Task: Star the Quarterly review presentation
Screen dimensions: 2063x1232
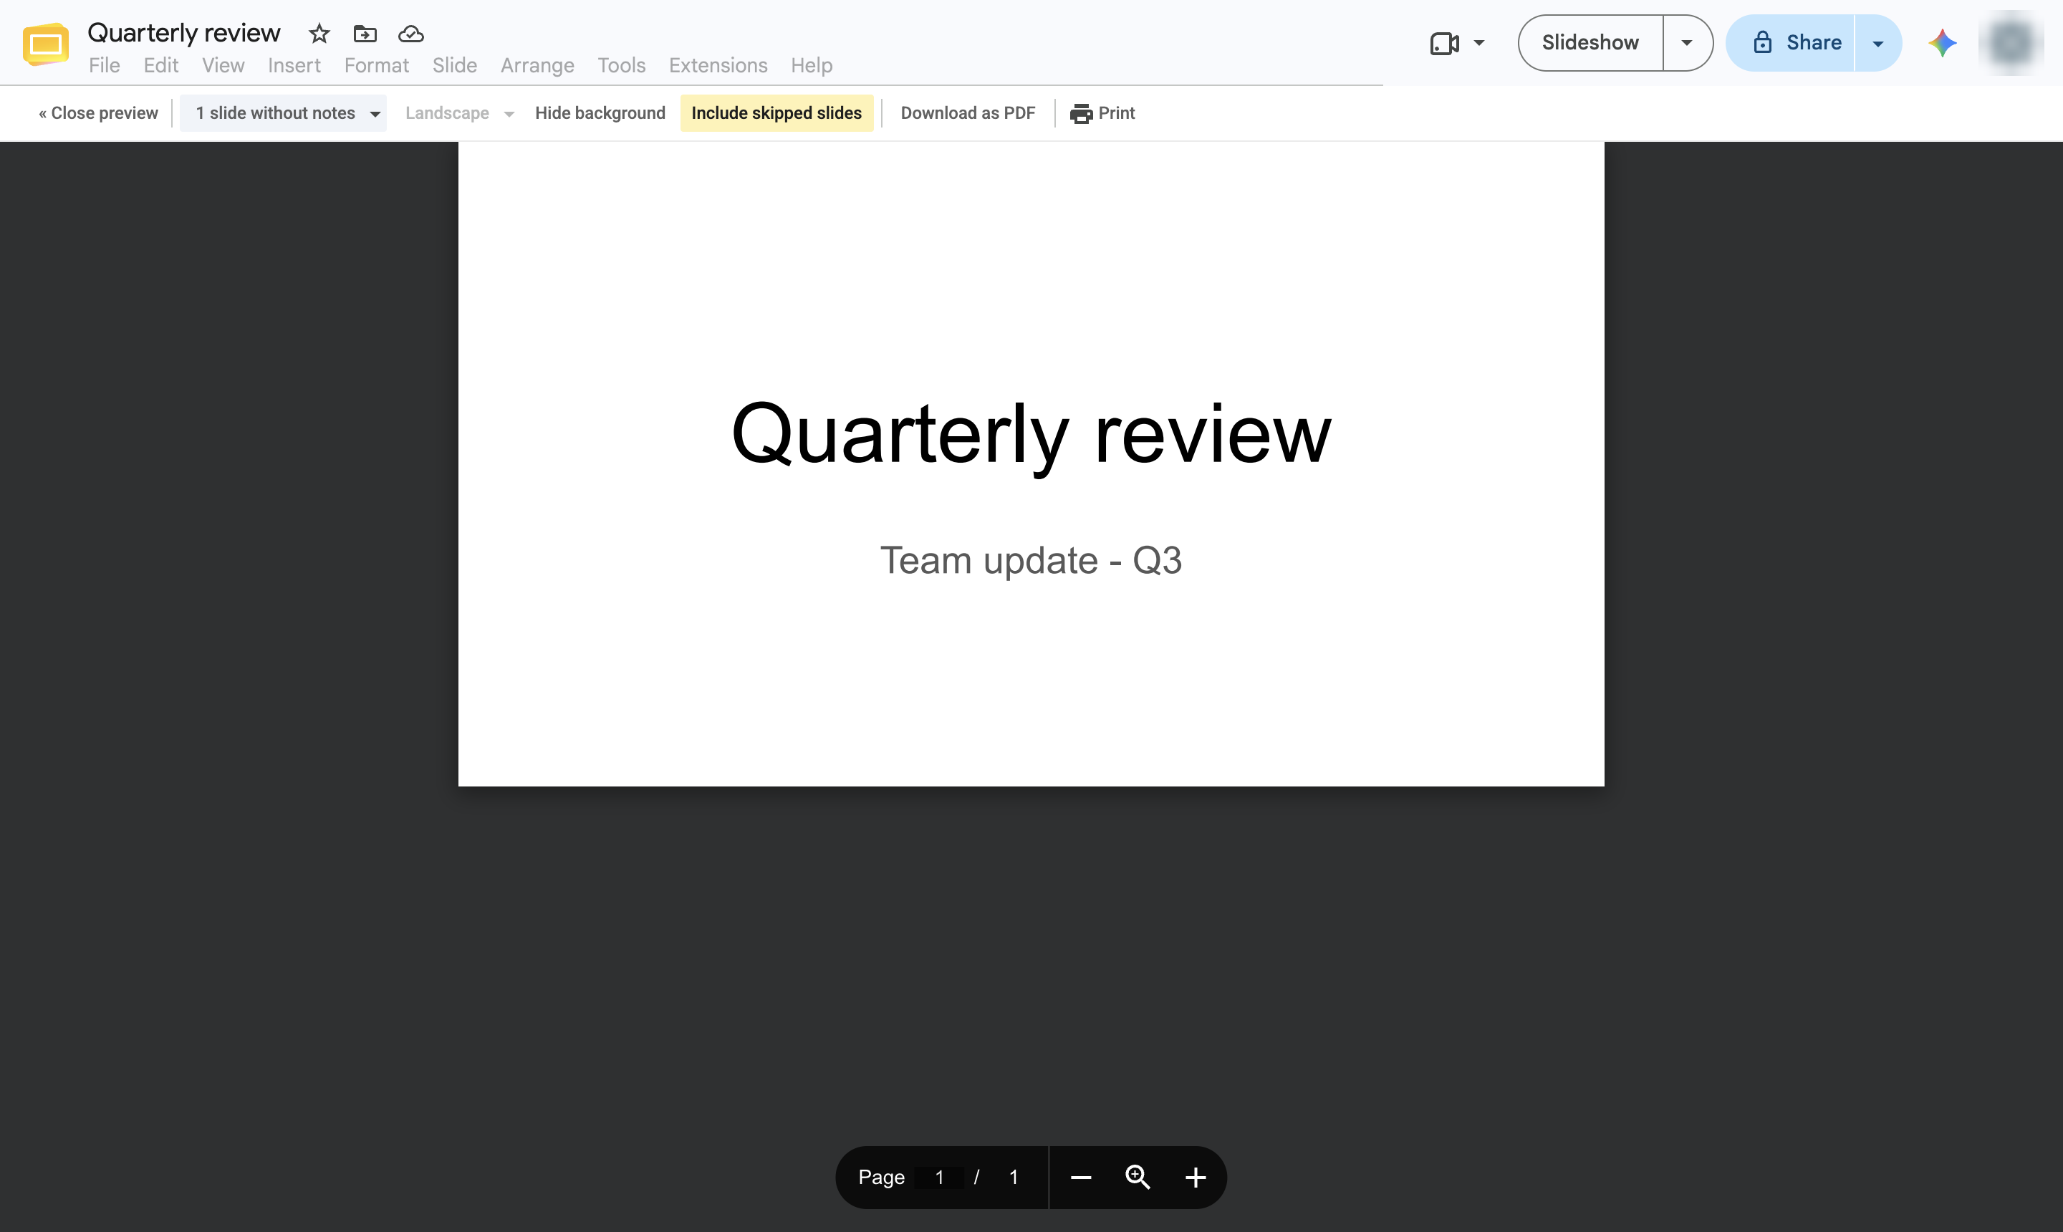Action: coord(319,34)
